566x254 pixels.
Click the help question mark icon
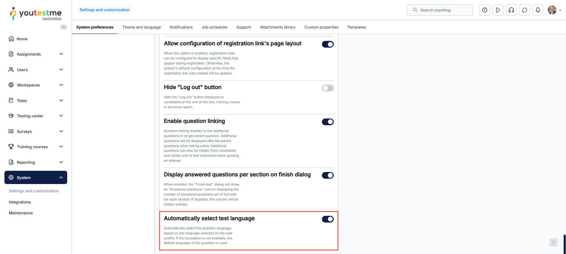485,10
